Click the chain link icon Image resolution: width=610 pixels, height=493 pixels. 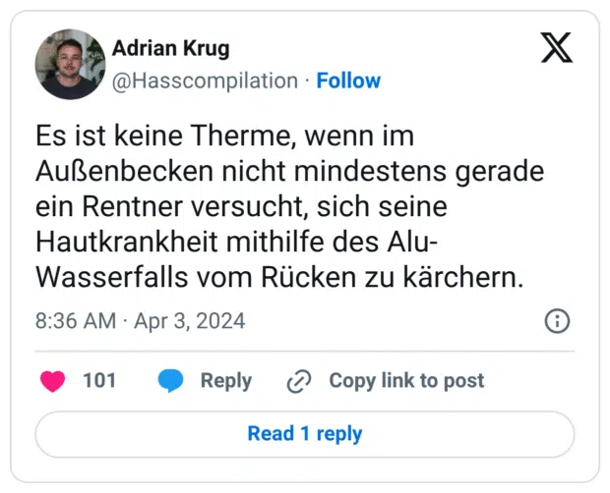coord(298,381)
